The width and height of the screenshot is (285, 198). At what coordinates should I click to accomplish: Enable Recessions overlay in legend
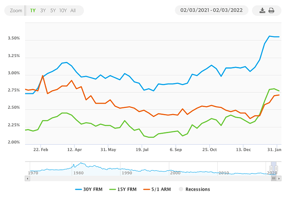coord(194,189)
